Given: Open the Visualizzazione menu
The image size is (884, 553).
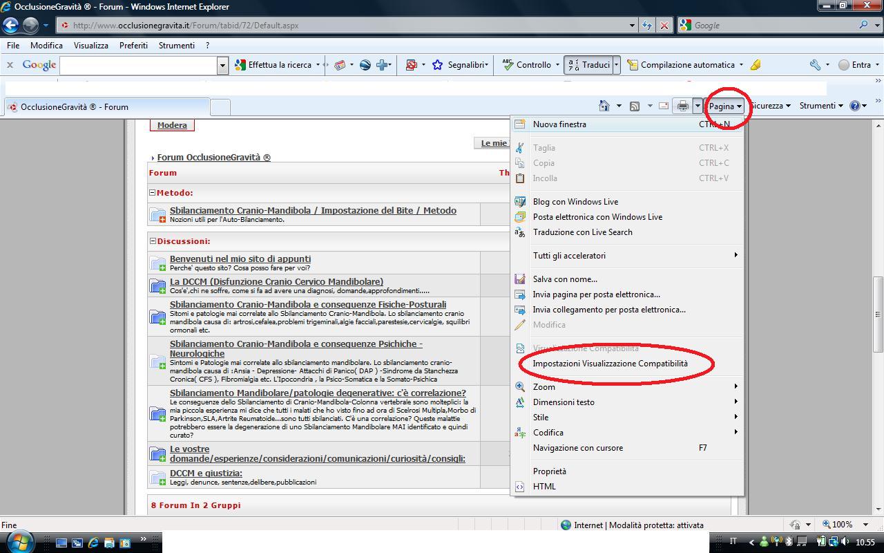Looking at the screenshot, I should click(x=91, y=45).
